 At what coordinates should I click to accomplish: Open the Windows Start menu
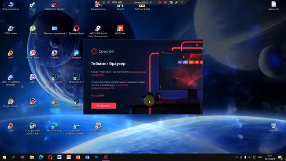(x=4, y=157)
